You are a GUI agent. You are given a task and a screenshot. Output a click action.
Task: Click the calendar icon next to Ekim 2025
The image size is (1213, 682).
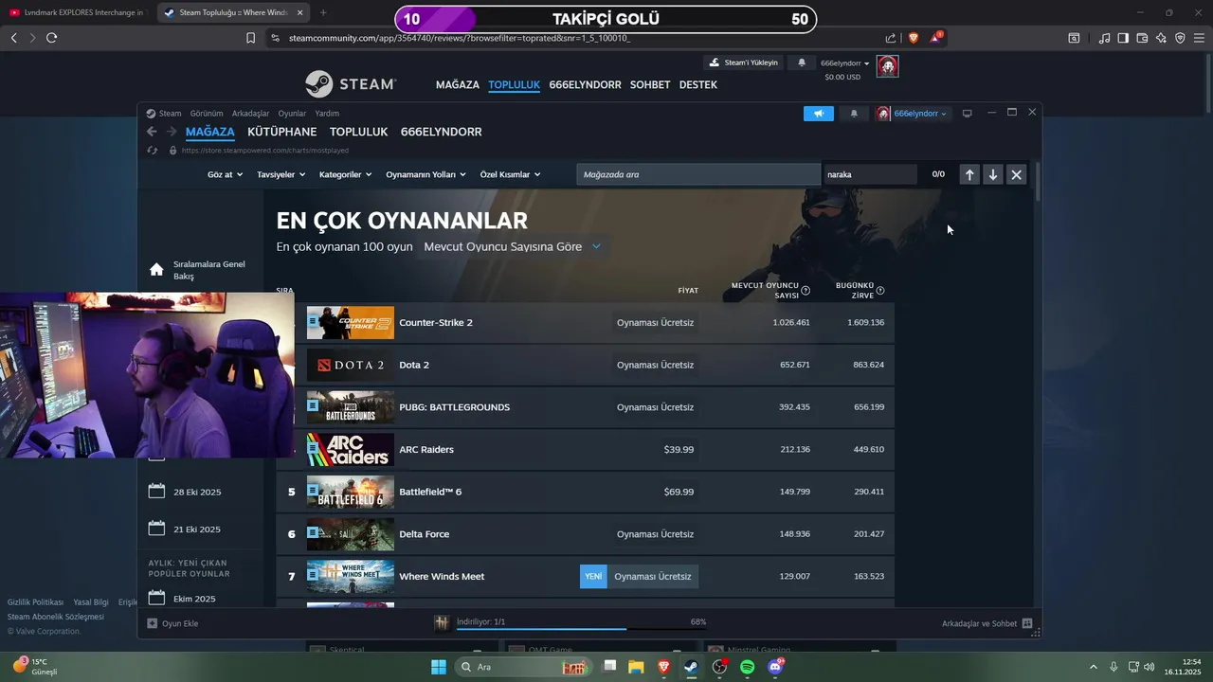[157, 599]
